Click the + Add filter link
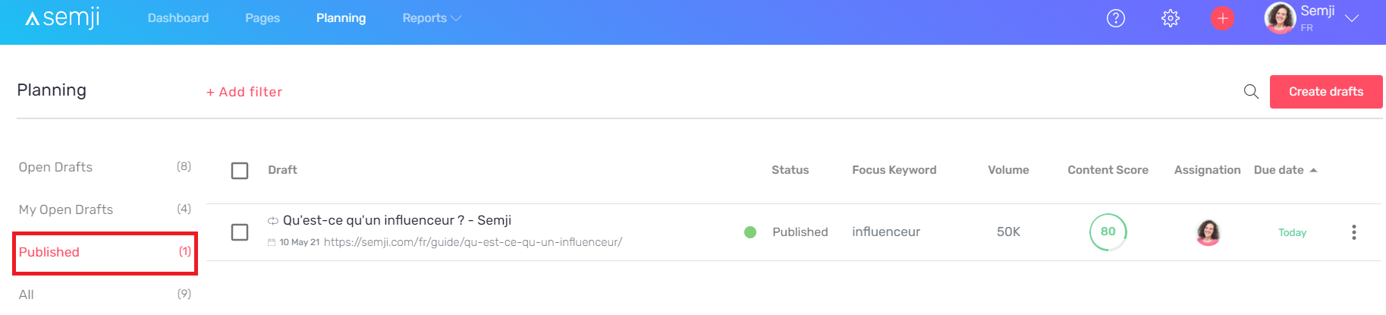 [x=244, y=92]
